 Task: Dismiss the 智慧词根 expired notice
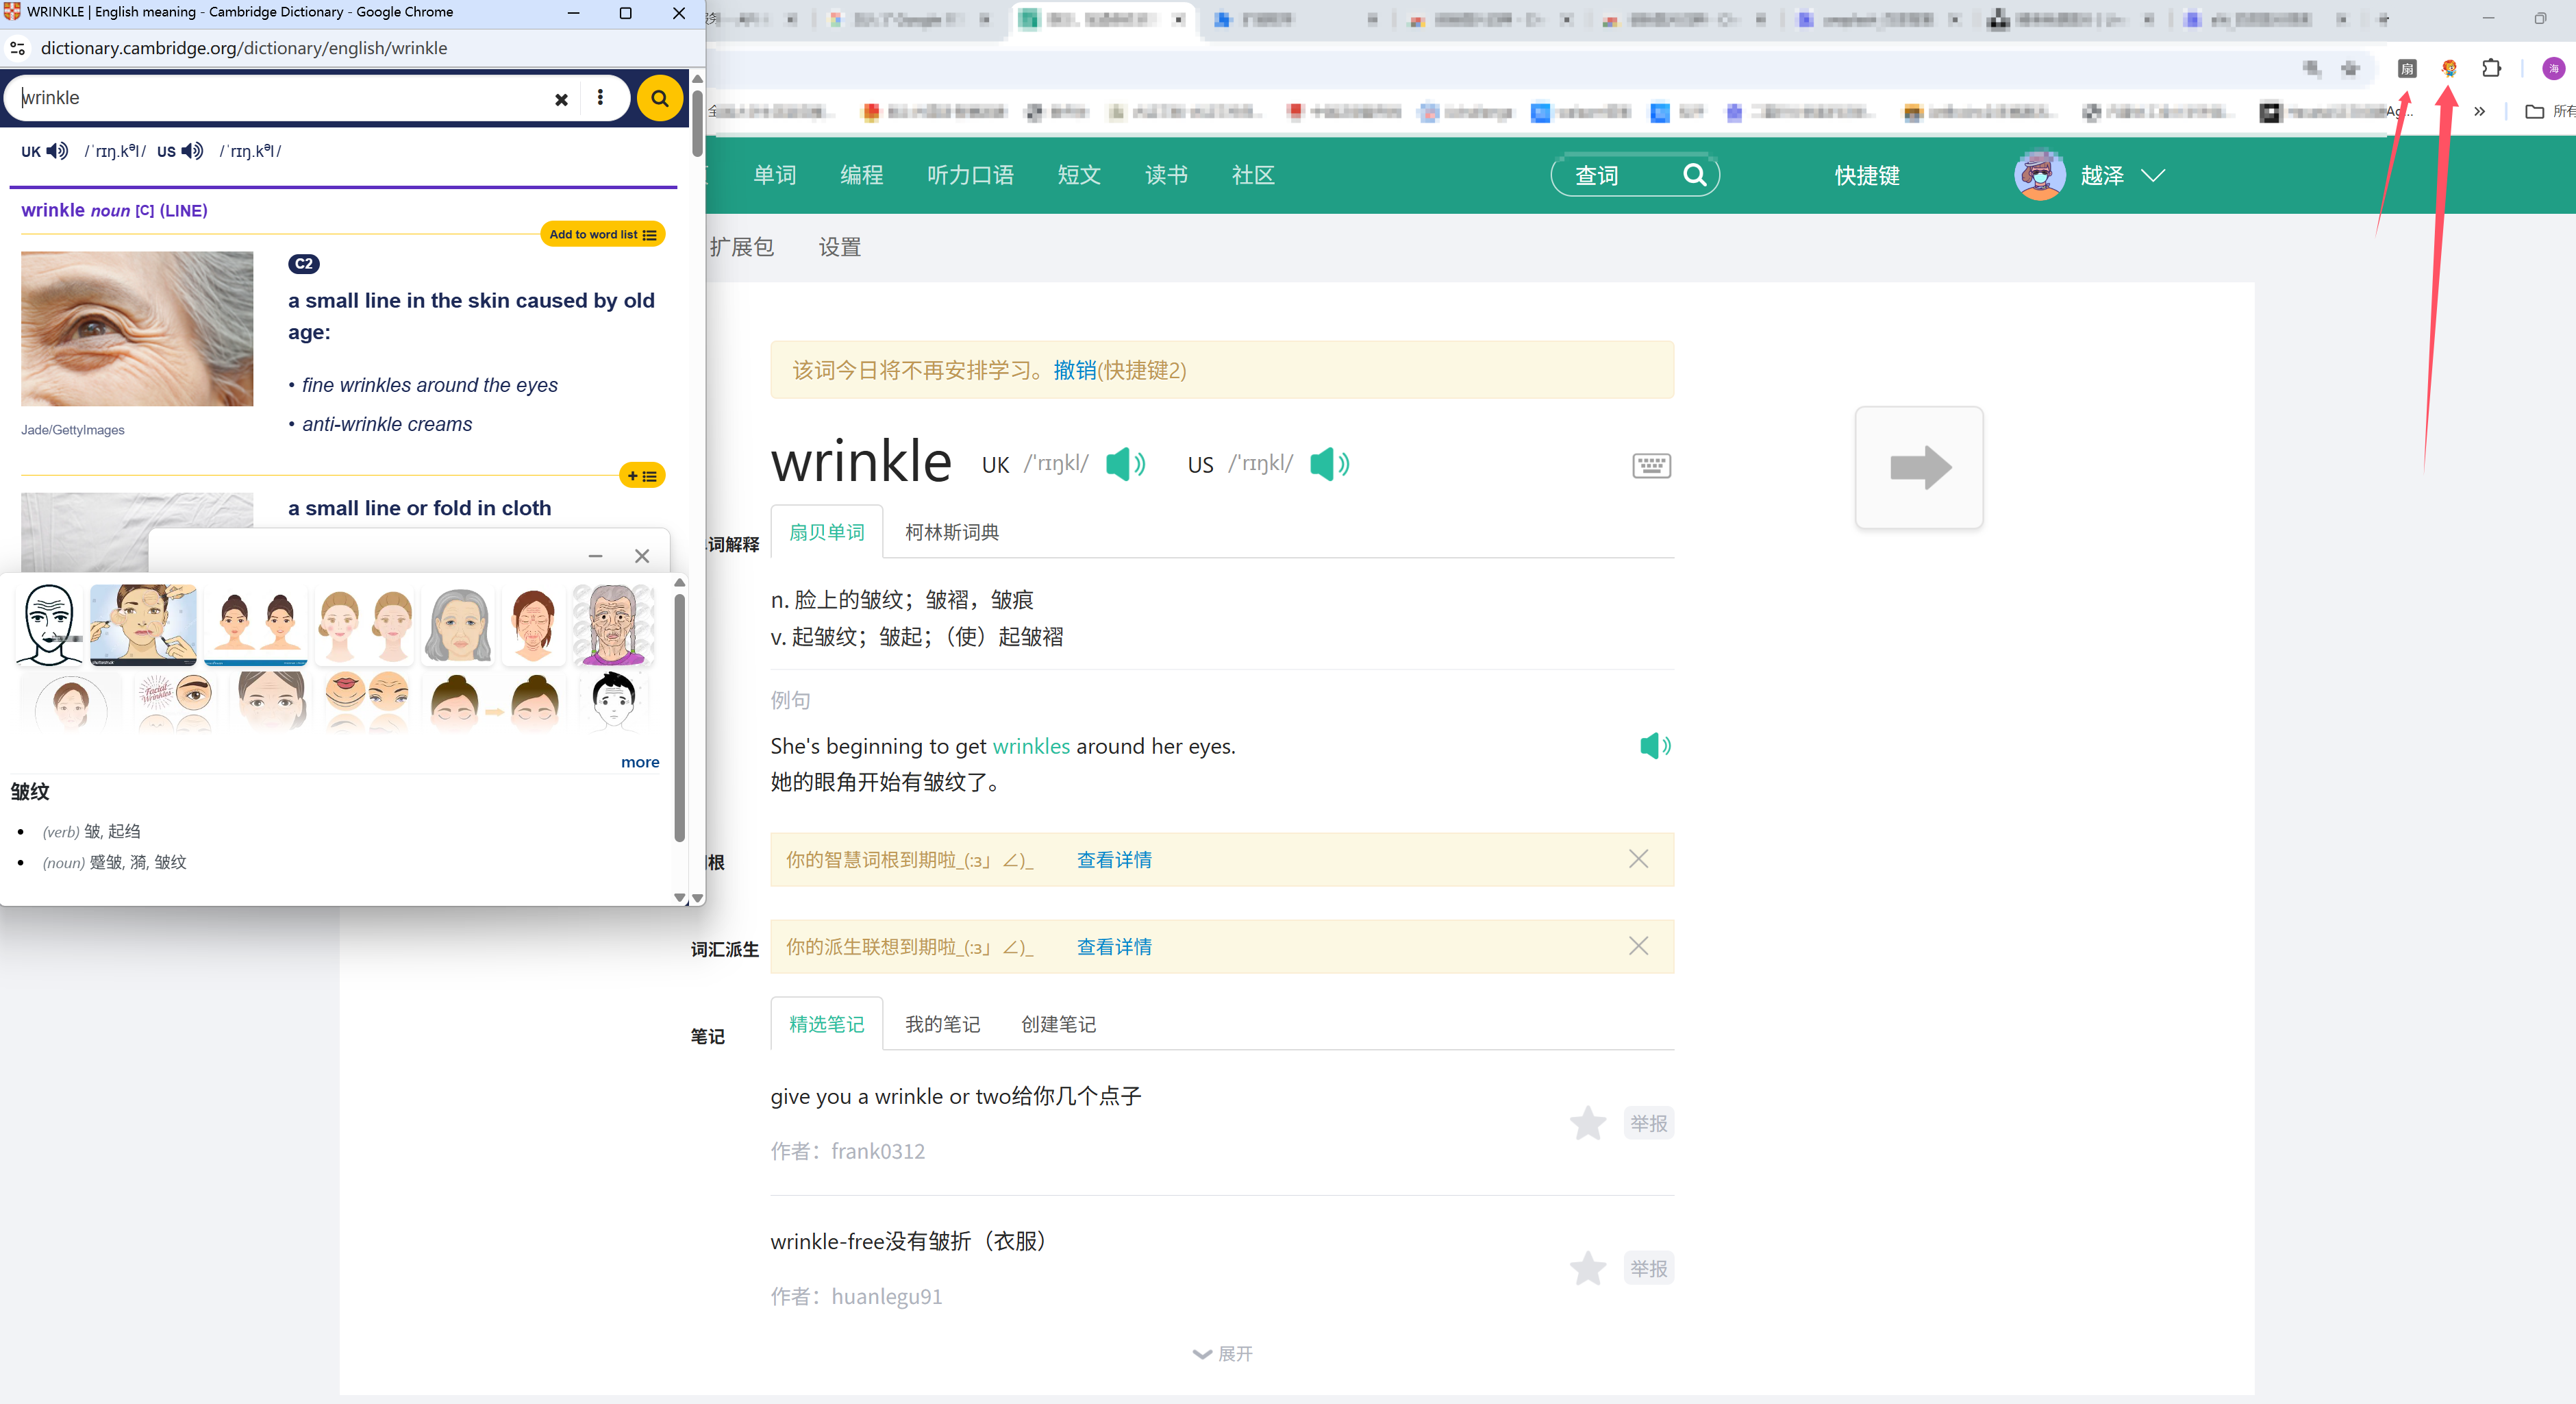[1638, 859]
